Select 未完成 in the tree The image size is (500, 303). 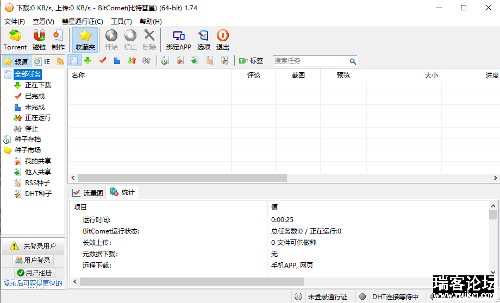(x=35, y=107)
